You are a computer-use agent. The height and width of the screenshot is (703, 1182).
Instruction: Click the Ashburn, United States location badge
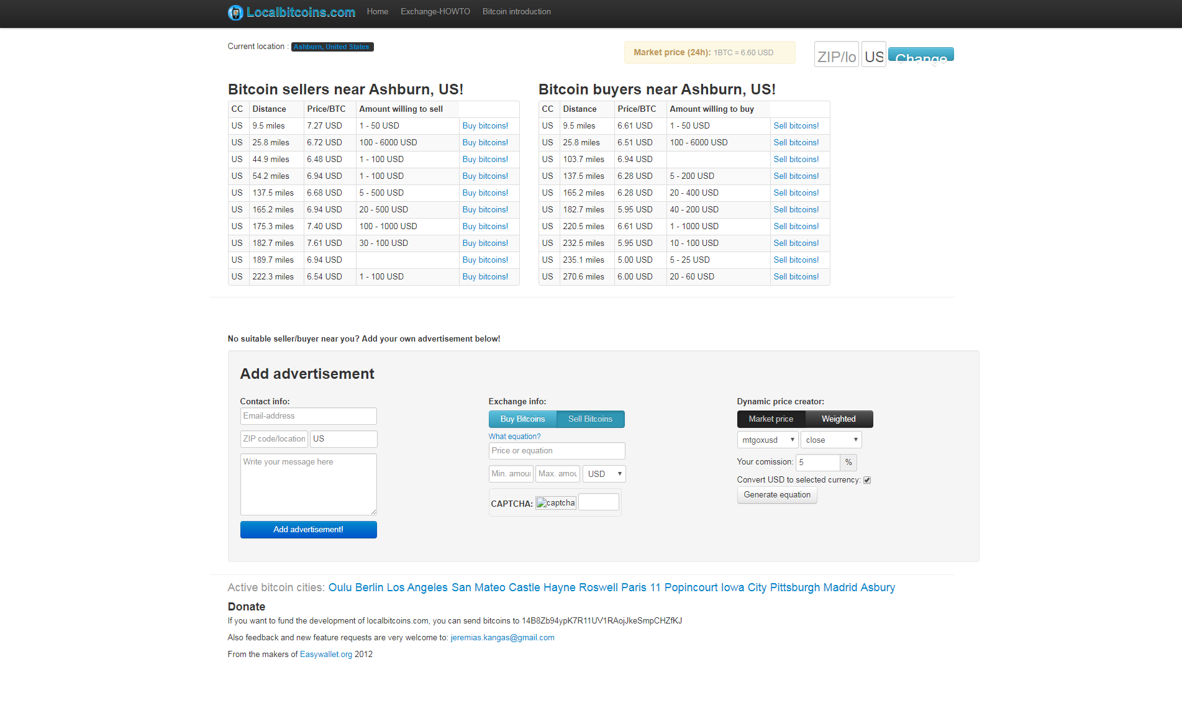click(x=332, y=47)
